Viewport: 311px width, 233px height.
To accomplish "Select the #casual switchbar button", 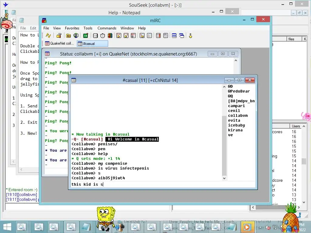I will [x=92, y=44].
